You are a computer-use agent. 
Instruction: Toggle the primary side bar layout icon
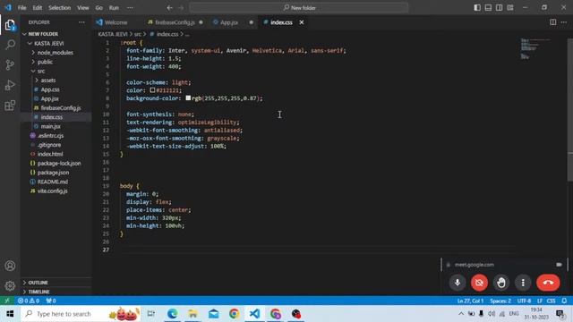(x=477, y=8)
